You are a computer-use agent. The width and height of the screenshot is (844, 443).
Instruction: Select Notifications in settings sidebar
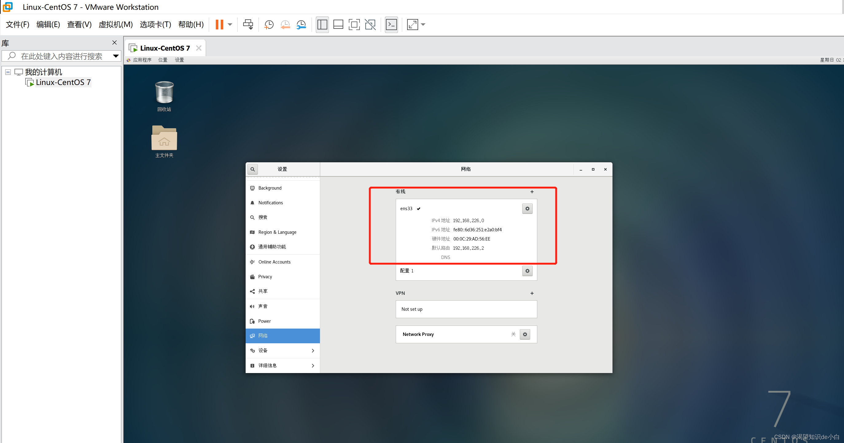283,203
